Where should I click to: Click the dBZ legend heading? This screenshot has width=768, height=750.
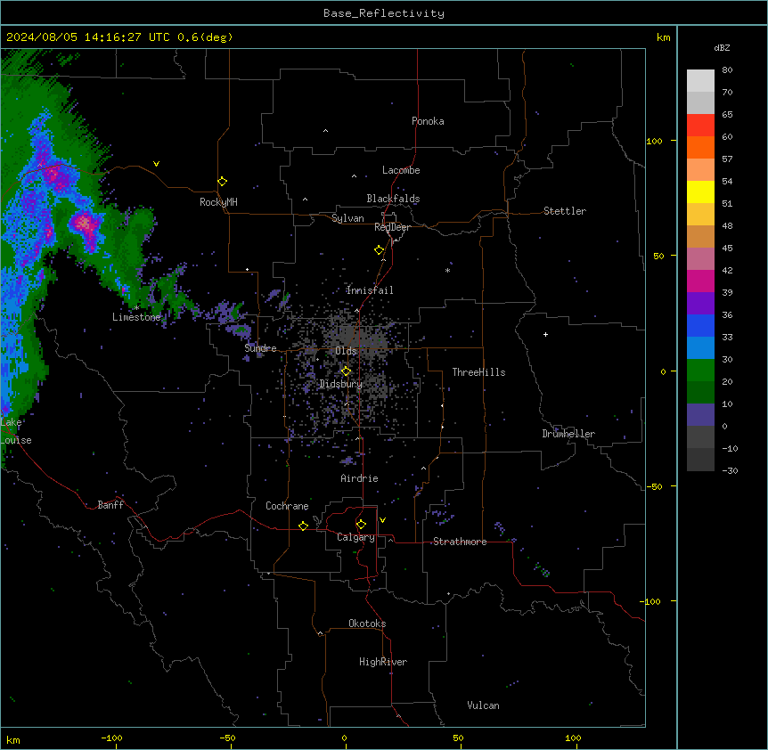[722, 47]
